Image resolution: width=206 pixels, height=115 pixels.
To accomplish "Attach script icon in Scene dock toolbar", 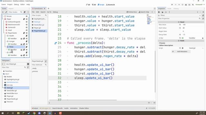I will (24, 12).
